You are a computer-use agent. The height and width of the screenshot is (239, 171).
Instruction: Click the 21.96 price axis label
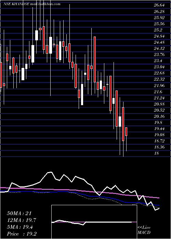[x=159, y=86]
